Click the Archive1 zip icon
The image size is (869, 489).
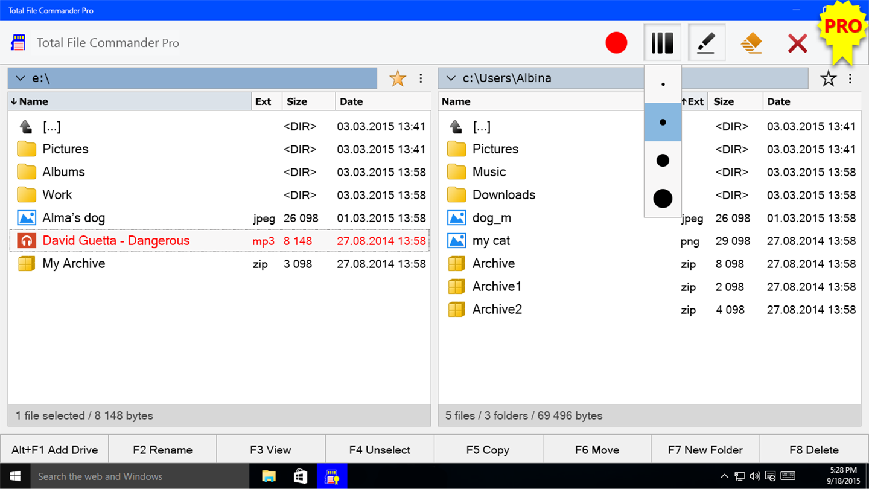457,287
